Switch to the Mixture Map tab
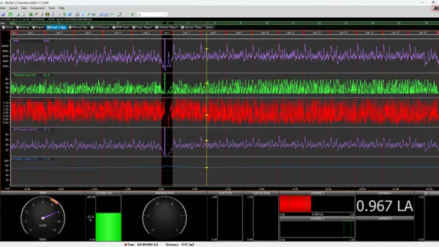The height and width of the screenshot is (247, 439). click(x=78, y=27)
